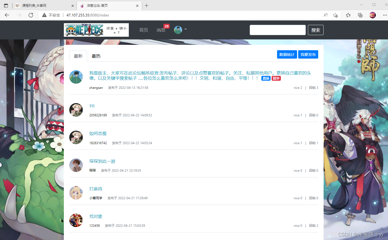Viewport: 388px width, 240px height.
Task: Click the browser profile avatar
Action: pos(373,15)
